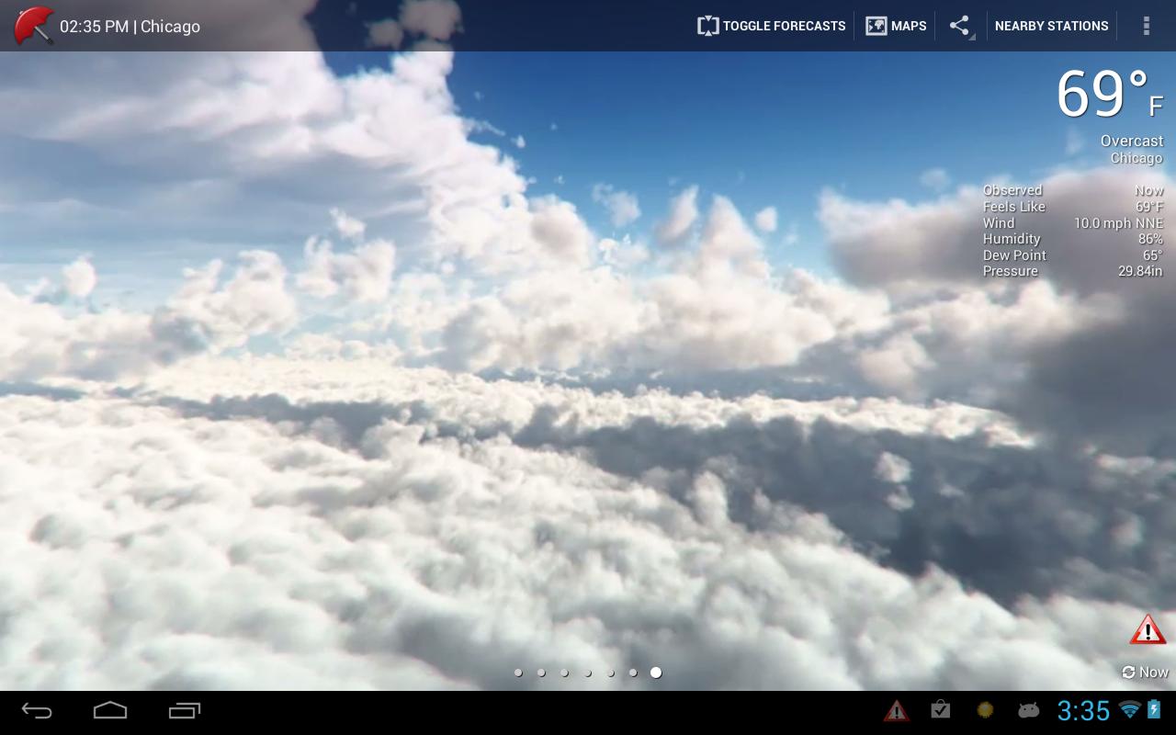Select the fourth page indicator dot
The image size is (1176, 735).
588,673
